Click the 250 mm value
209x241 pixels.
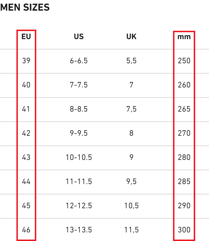[x=184, y=61]
